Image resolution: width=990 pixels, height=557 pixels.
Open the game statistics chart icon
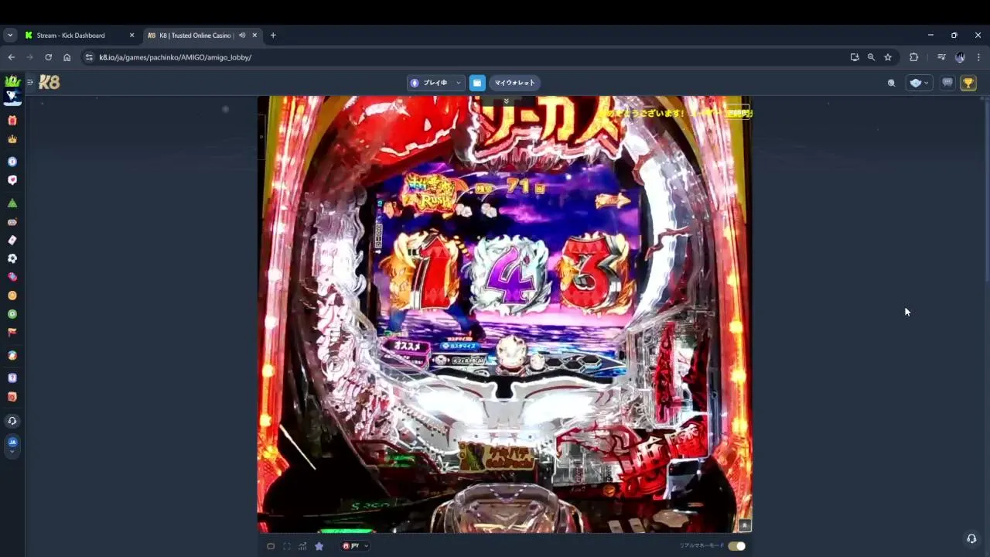(x=302, y=546)
